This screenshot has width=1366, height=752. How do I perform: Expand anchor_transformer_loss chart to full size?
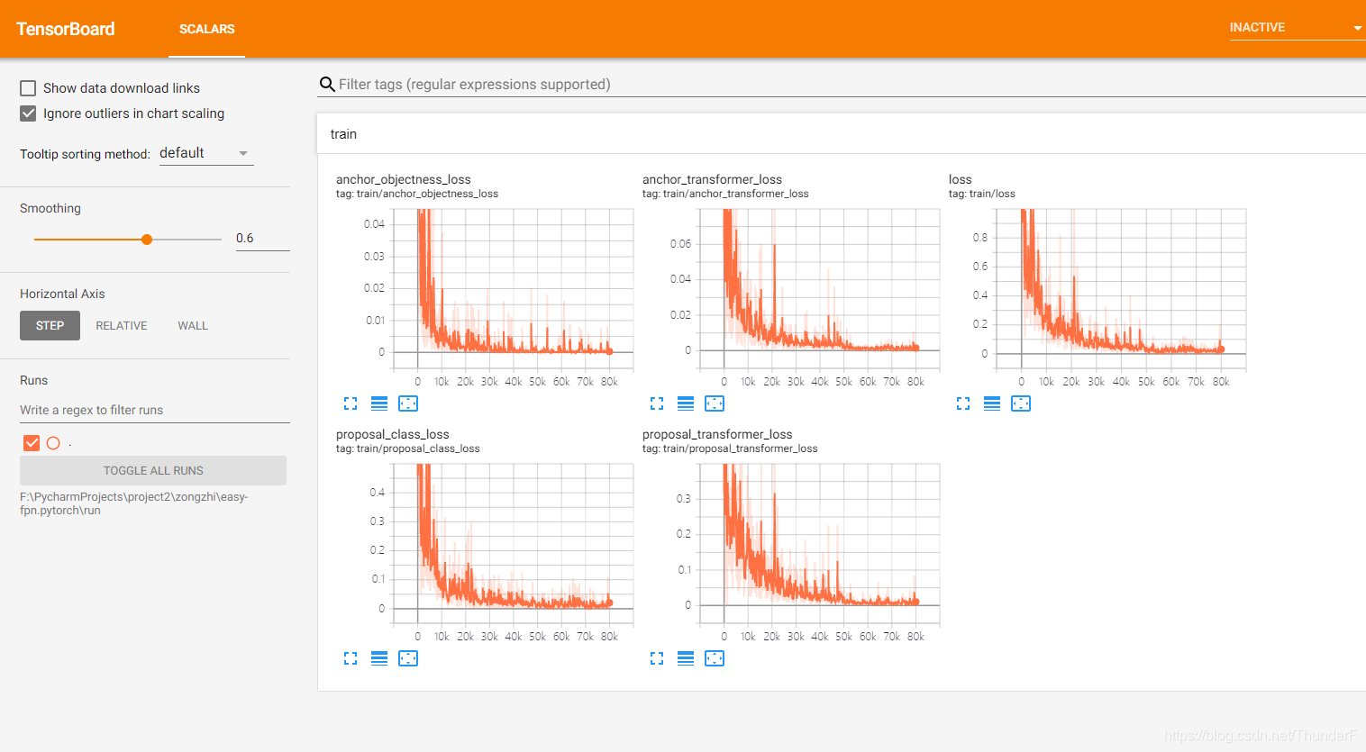click(657, 403)
